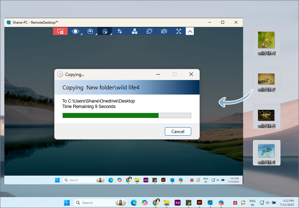The width and height of the screenshot is (299, 208).
Task: Toggle the eye view-only mode icon
Action: point(75,31)
